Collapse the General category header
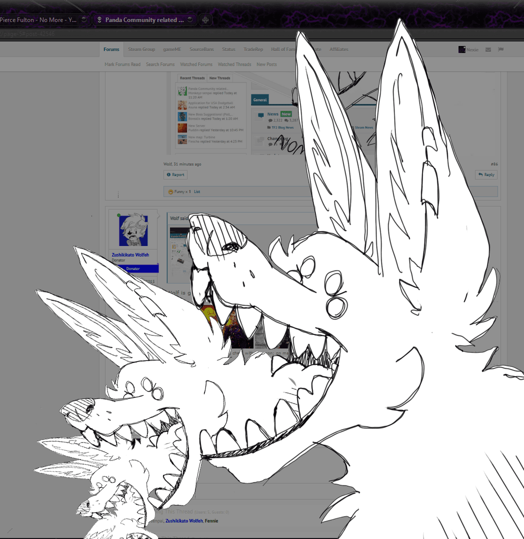The image size is (524, 539). click(x=260, y=99)
